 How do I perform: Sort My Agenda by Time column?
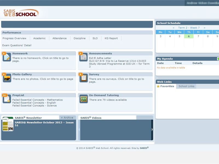178,63
